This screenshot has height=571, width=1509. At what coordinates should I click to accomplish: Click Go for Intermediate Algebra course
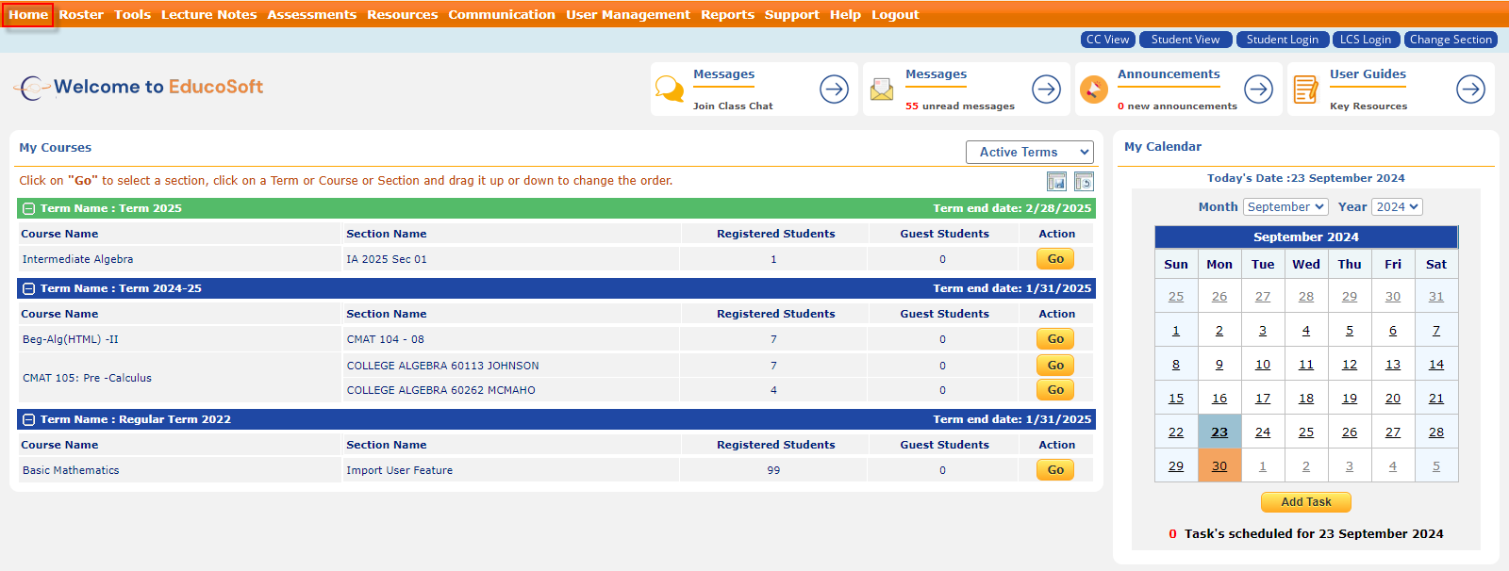coord(1055,259)
